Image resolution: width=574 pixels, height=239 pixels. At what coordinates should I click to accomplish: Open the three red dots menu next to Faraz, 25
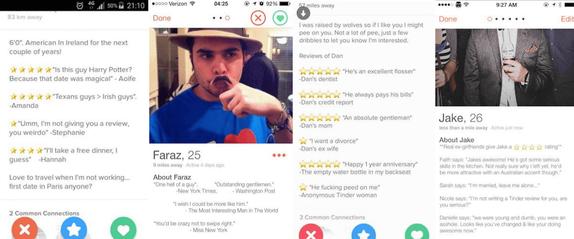click(278, 155)
